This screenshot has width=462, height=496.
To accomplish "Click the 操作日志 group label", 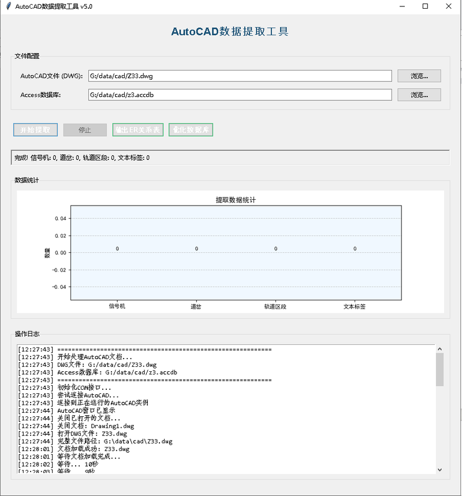I will [27, 334].
